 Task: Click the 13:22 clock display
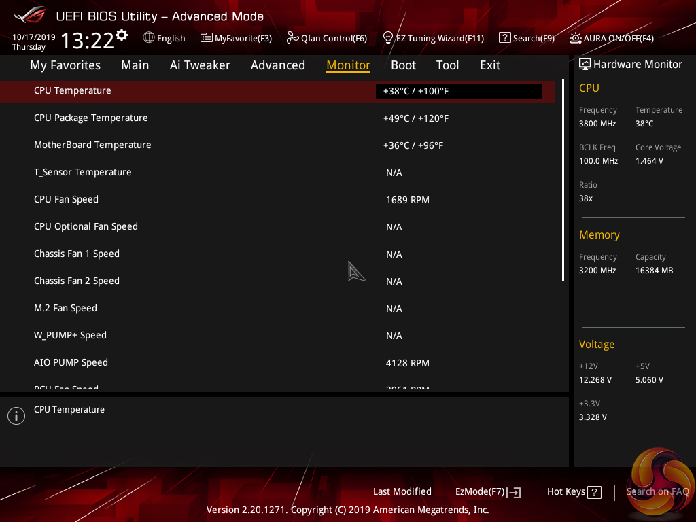[88, 40]
